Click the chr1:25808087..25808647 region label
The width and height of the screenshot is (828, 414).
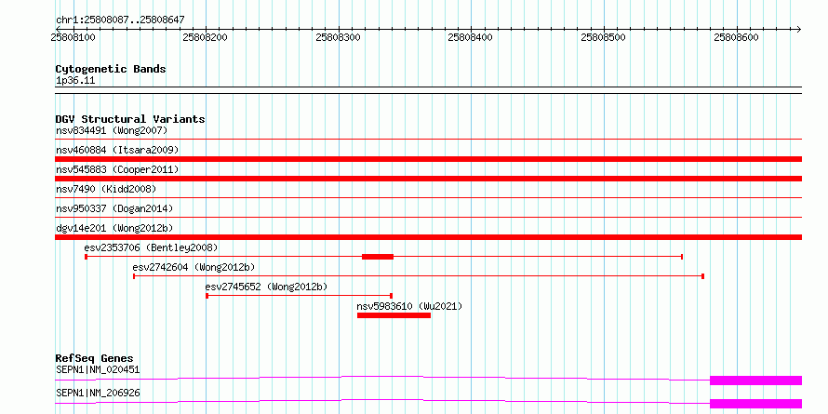click(x=120, y=20)
